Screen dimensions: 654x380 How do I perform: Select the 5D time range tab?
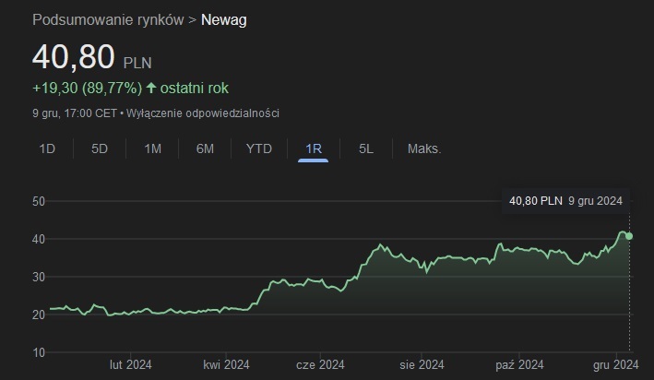click(x=100, y=148)
